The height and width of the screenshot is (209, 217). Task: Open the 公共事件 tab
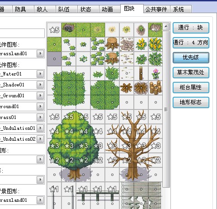pos(156,9)
